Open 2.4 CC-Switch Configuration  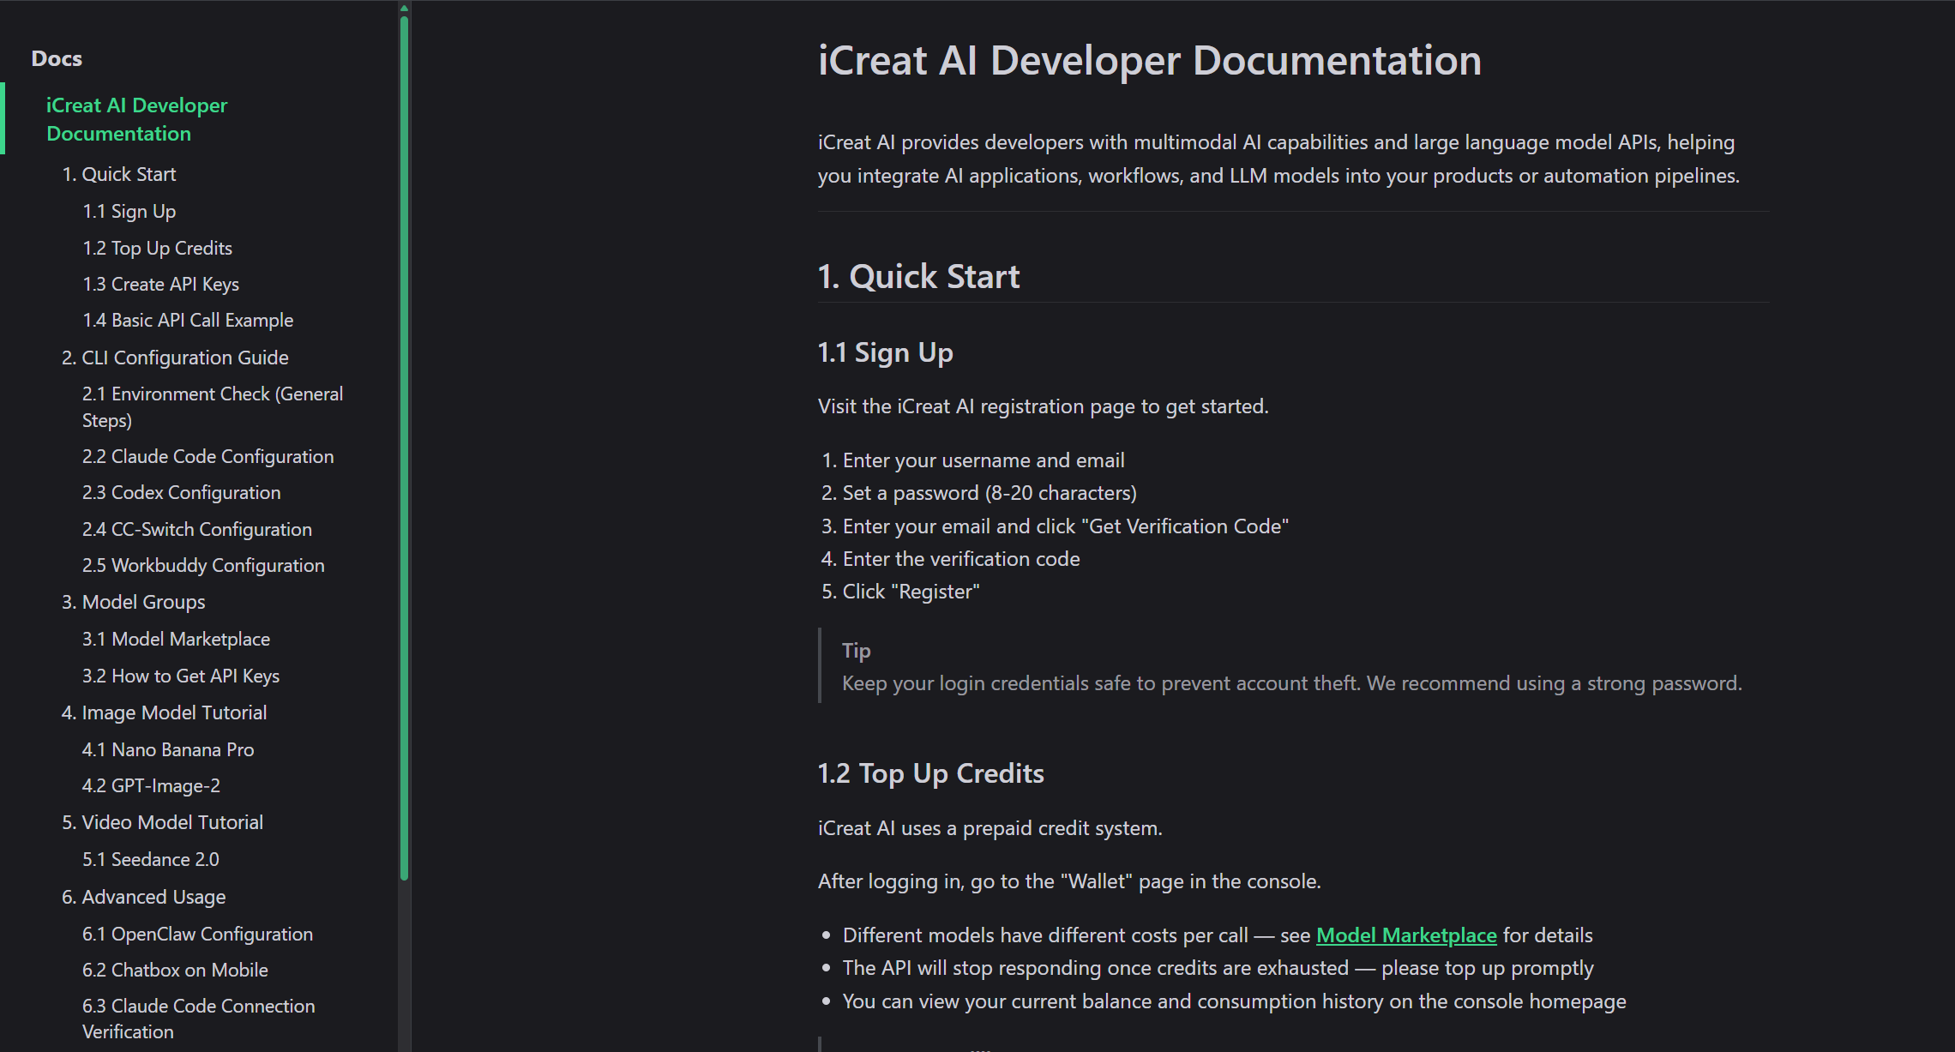tap(196, 529)
